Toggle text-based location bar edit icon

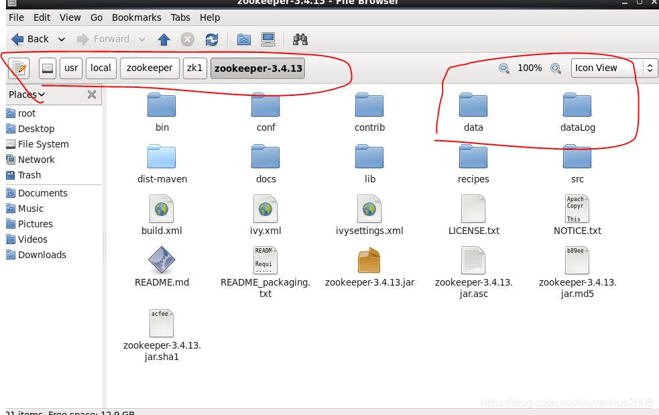[x=19, y=68]
